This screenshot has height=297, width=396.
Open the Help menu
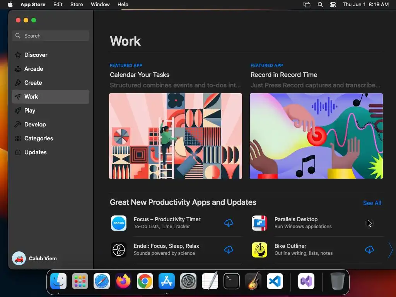tap(123, 5)
